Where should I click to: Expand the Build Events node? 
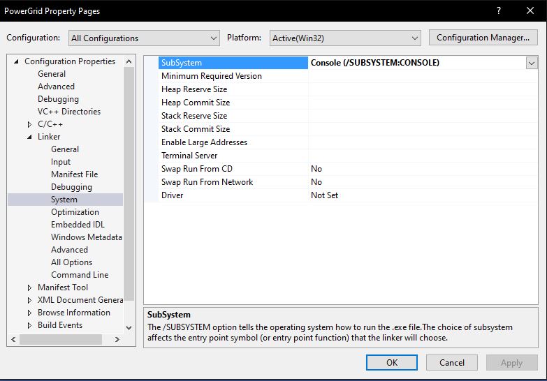[29, 325]
